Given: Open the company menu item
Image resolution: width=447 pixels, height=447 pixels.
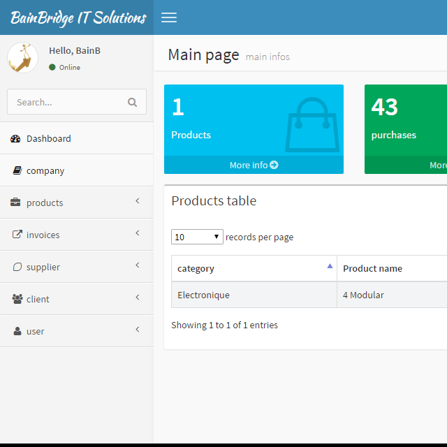Looking at the screenshot, I should tap(77, 170).
